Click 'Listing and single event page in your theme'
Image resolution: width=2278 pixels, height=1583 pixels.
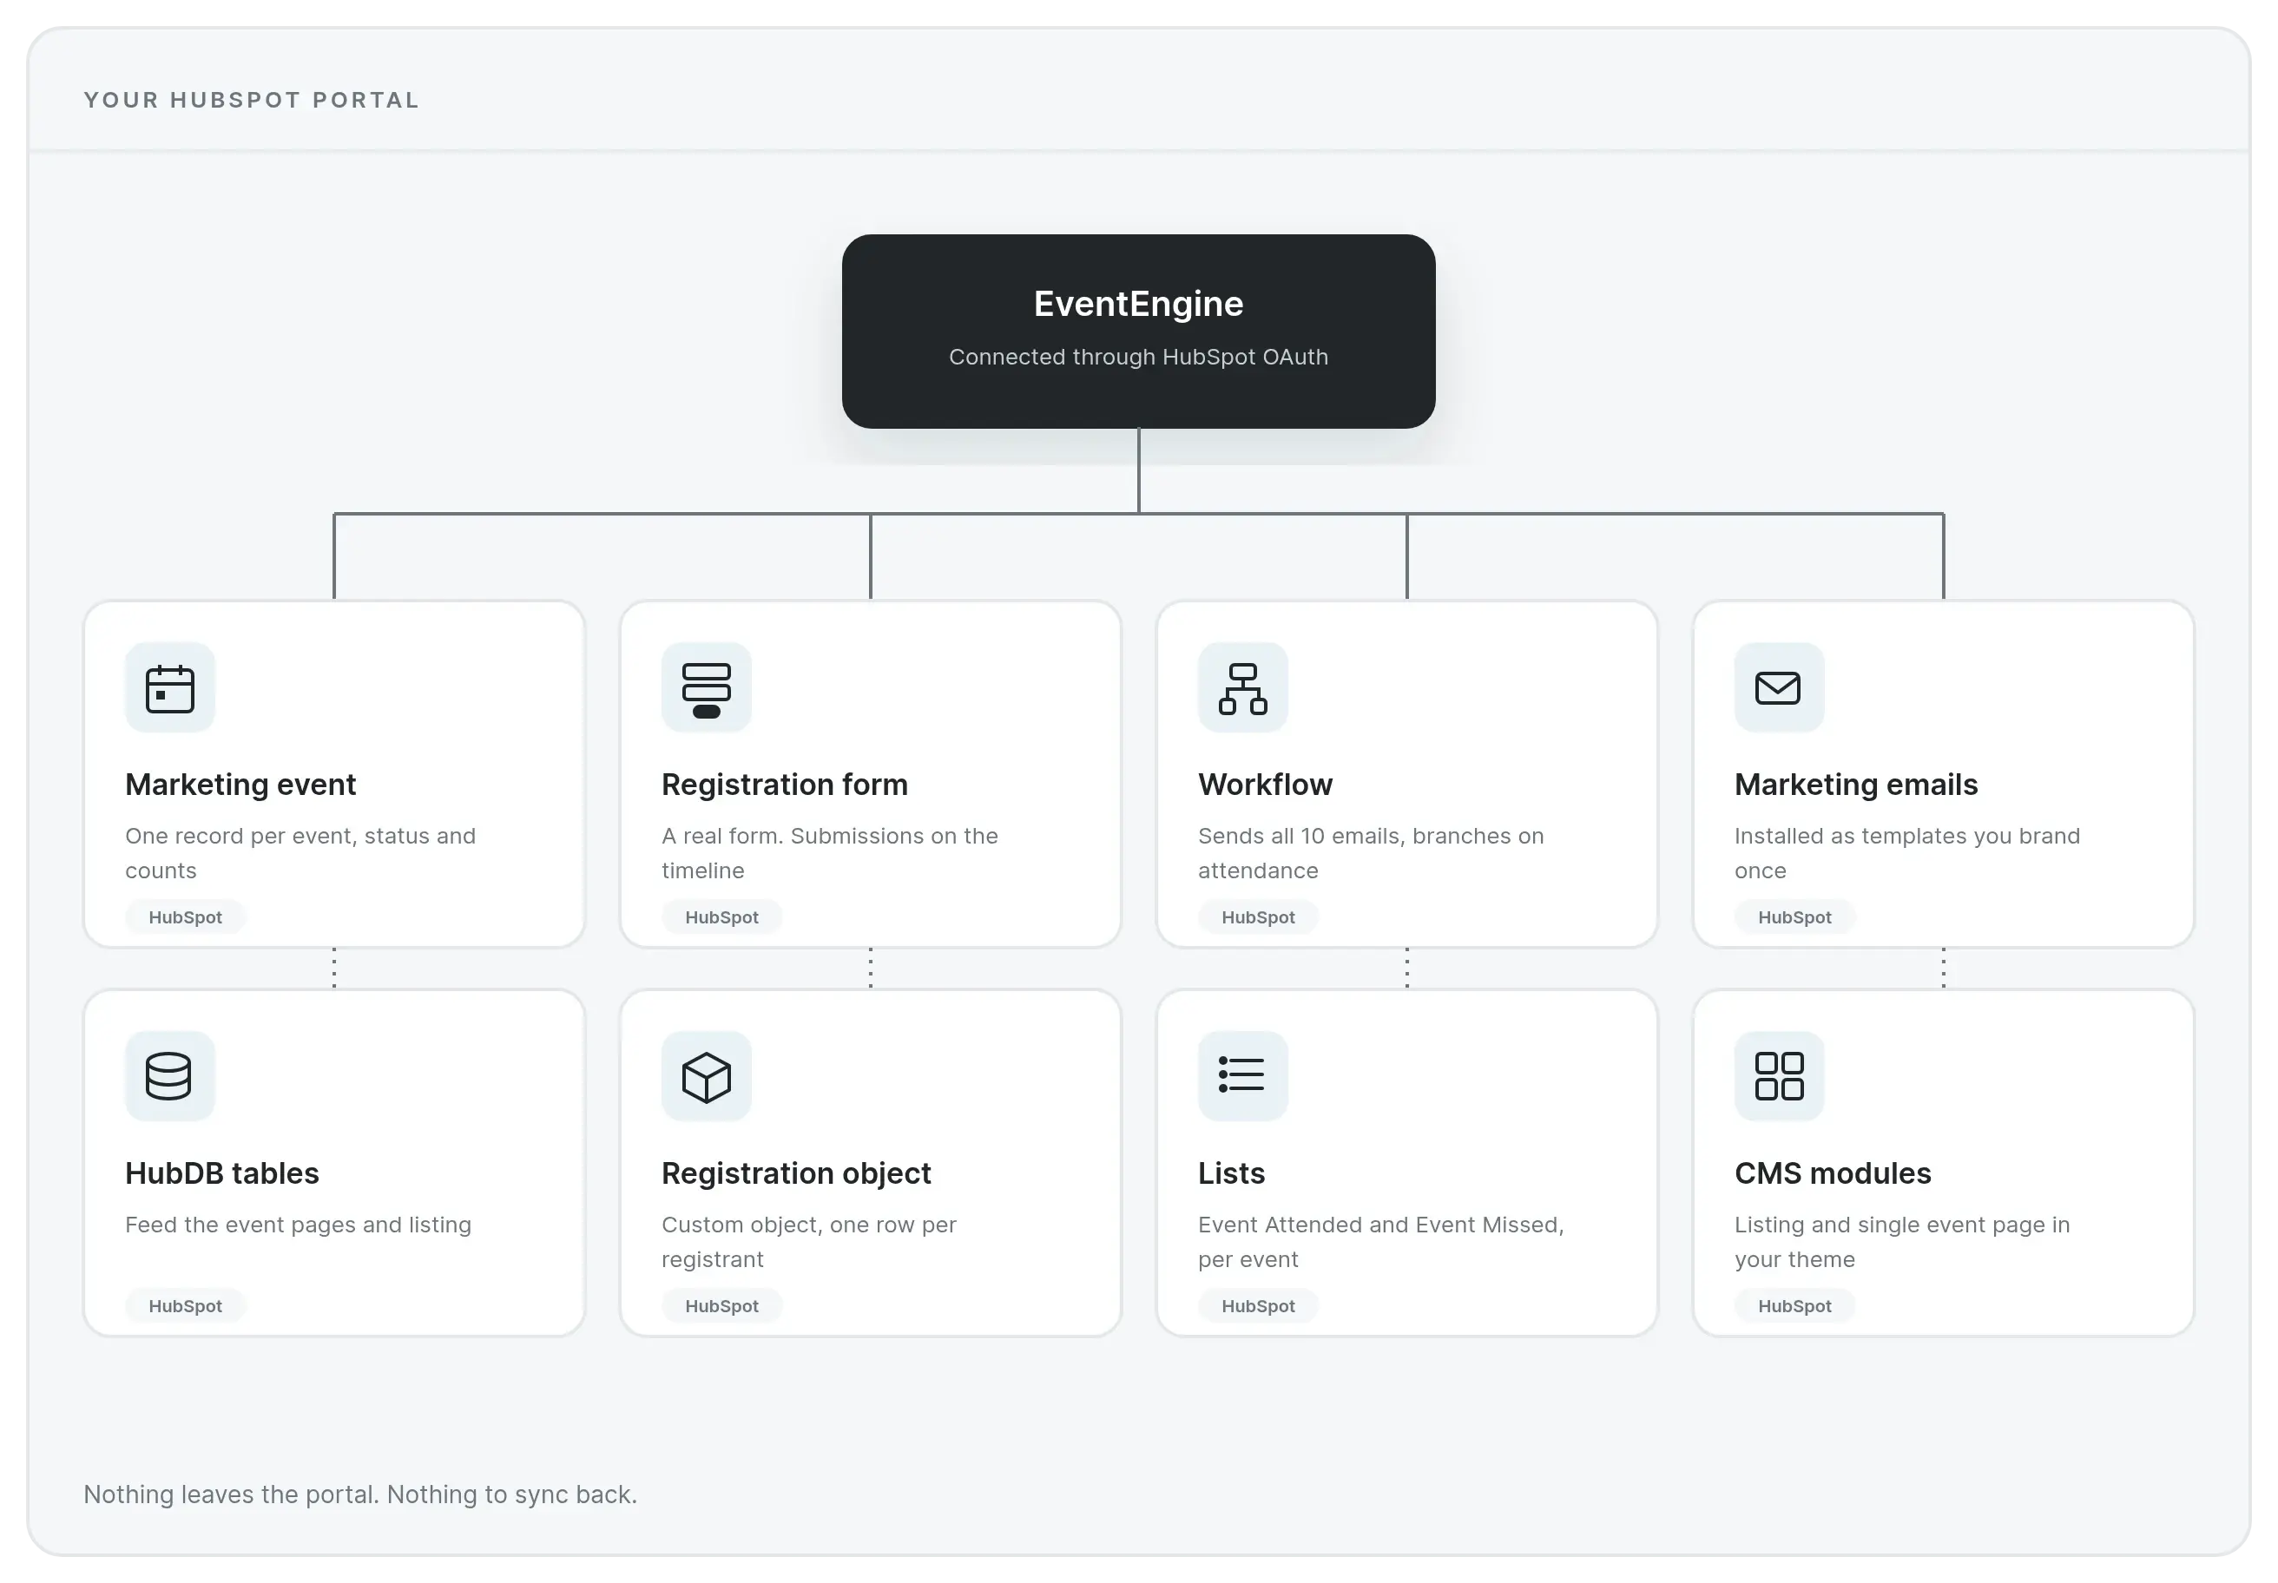1903,1242
